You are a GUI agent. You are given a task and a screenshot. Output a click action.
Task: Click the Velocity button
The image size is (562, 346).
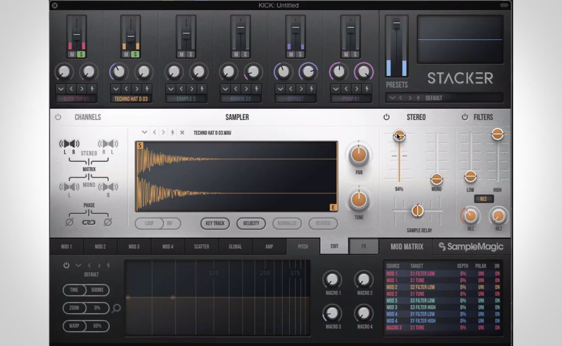pos(251,223)
